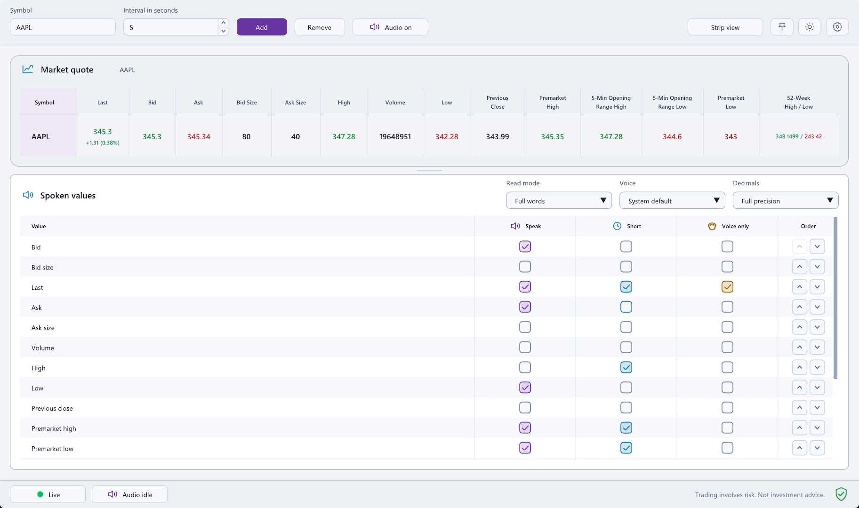Toggle the Audio on button
859x508 pixels.
pos(390,27)
